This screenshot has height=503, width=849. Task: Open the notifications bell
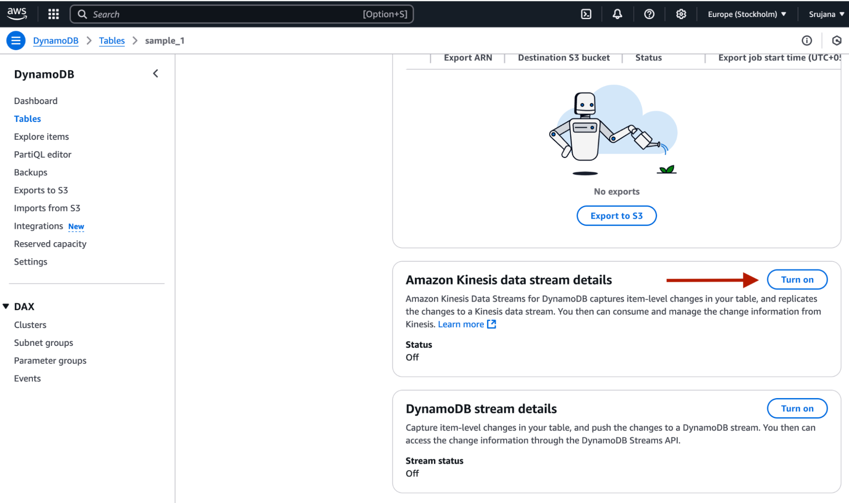pyautogui.click(x=618, y=14)
